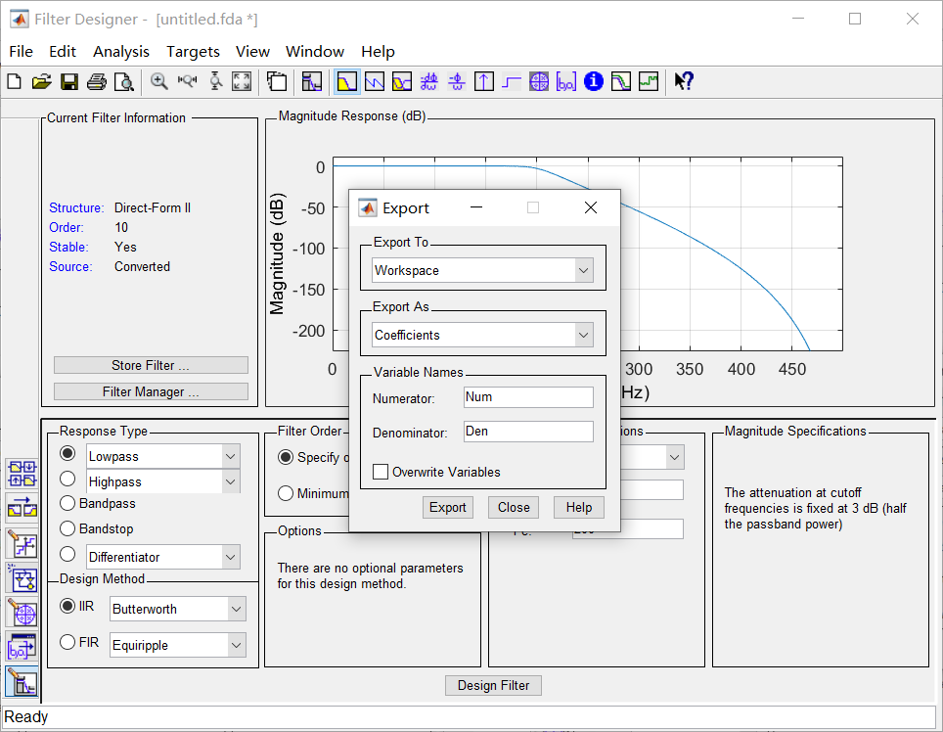Click Help button in the Export dialog
This screenshot has width=943, height=732.
coord(578,507)
